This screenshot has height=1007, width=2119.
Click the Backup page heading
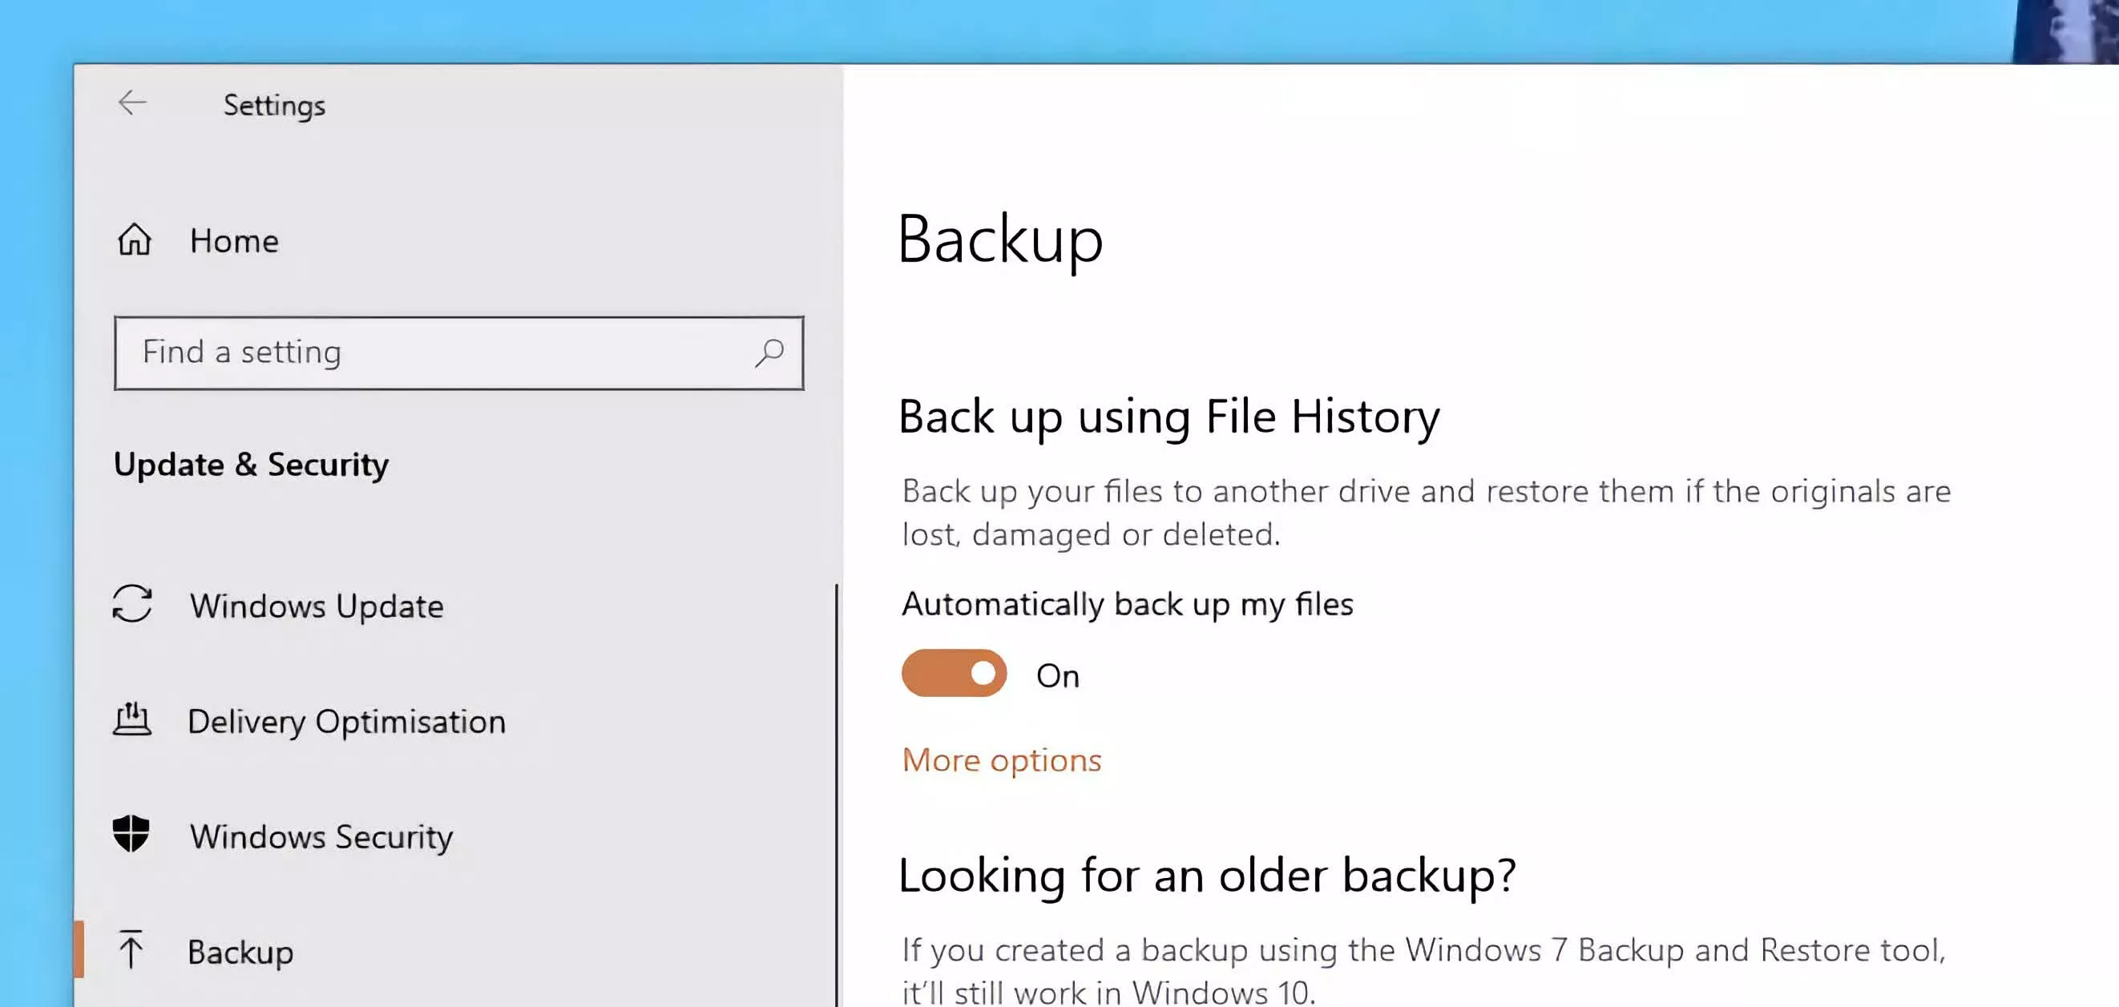[999, 240]
